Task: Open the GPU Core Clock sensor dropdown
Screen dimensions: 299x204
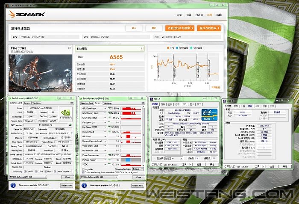Action: pos(106,108)
